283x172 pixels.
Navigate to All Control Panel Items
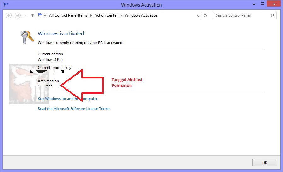(68, 15)
